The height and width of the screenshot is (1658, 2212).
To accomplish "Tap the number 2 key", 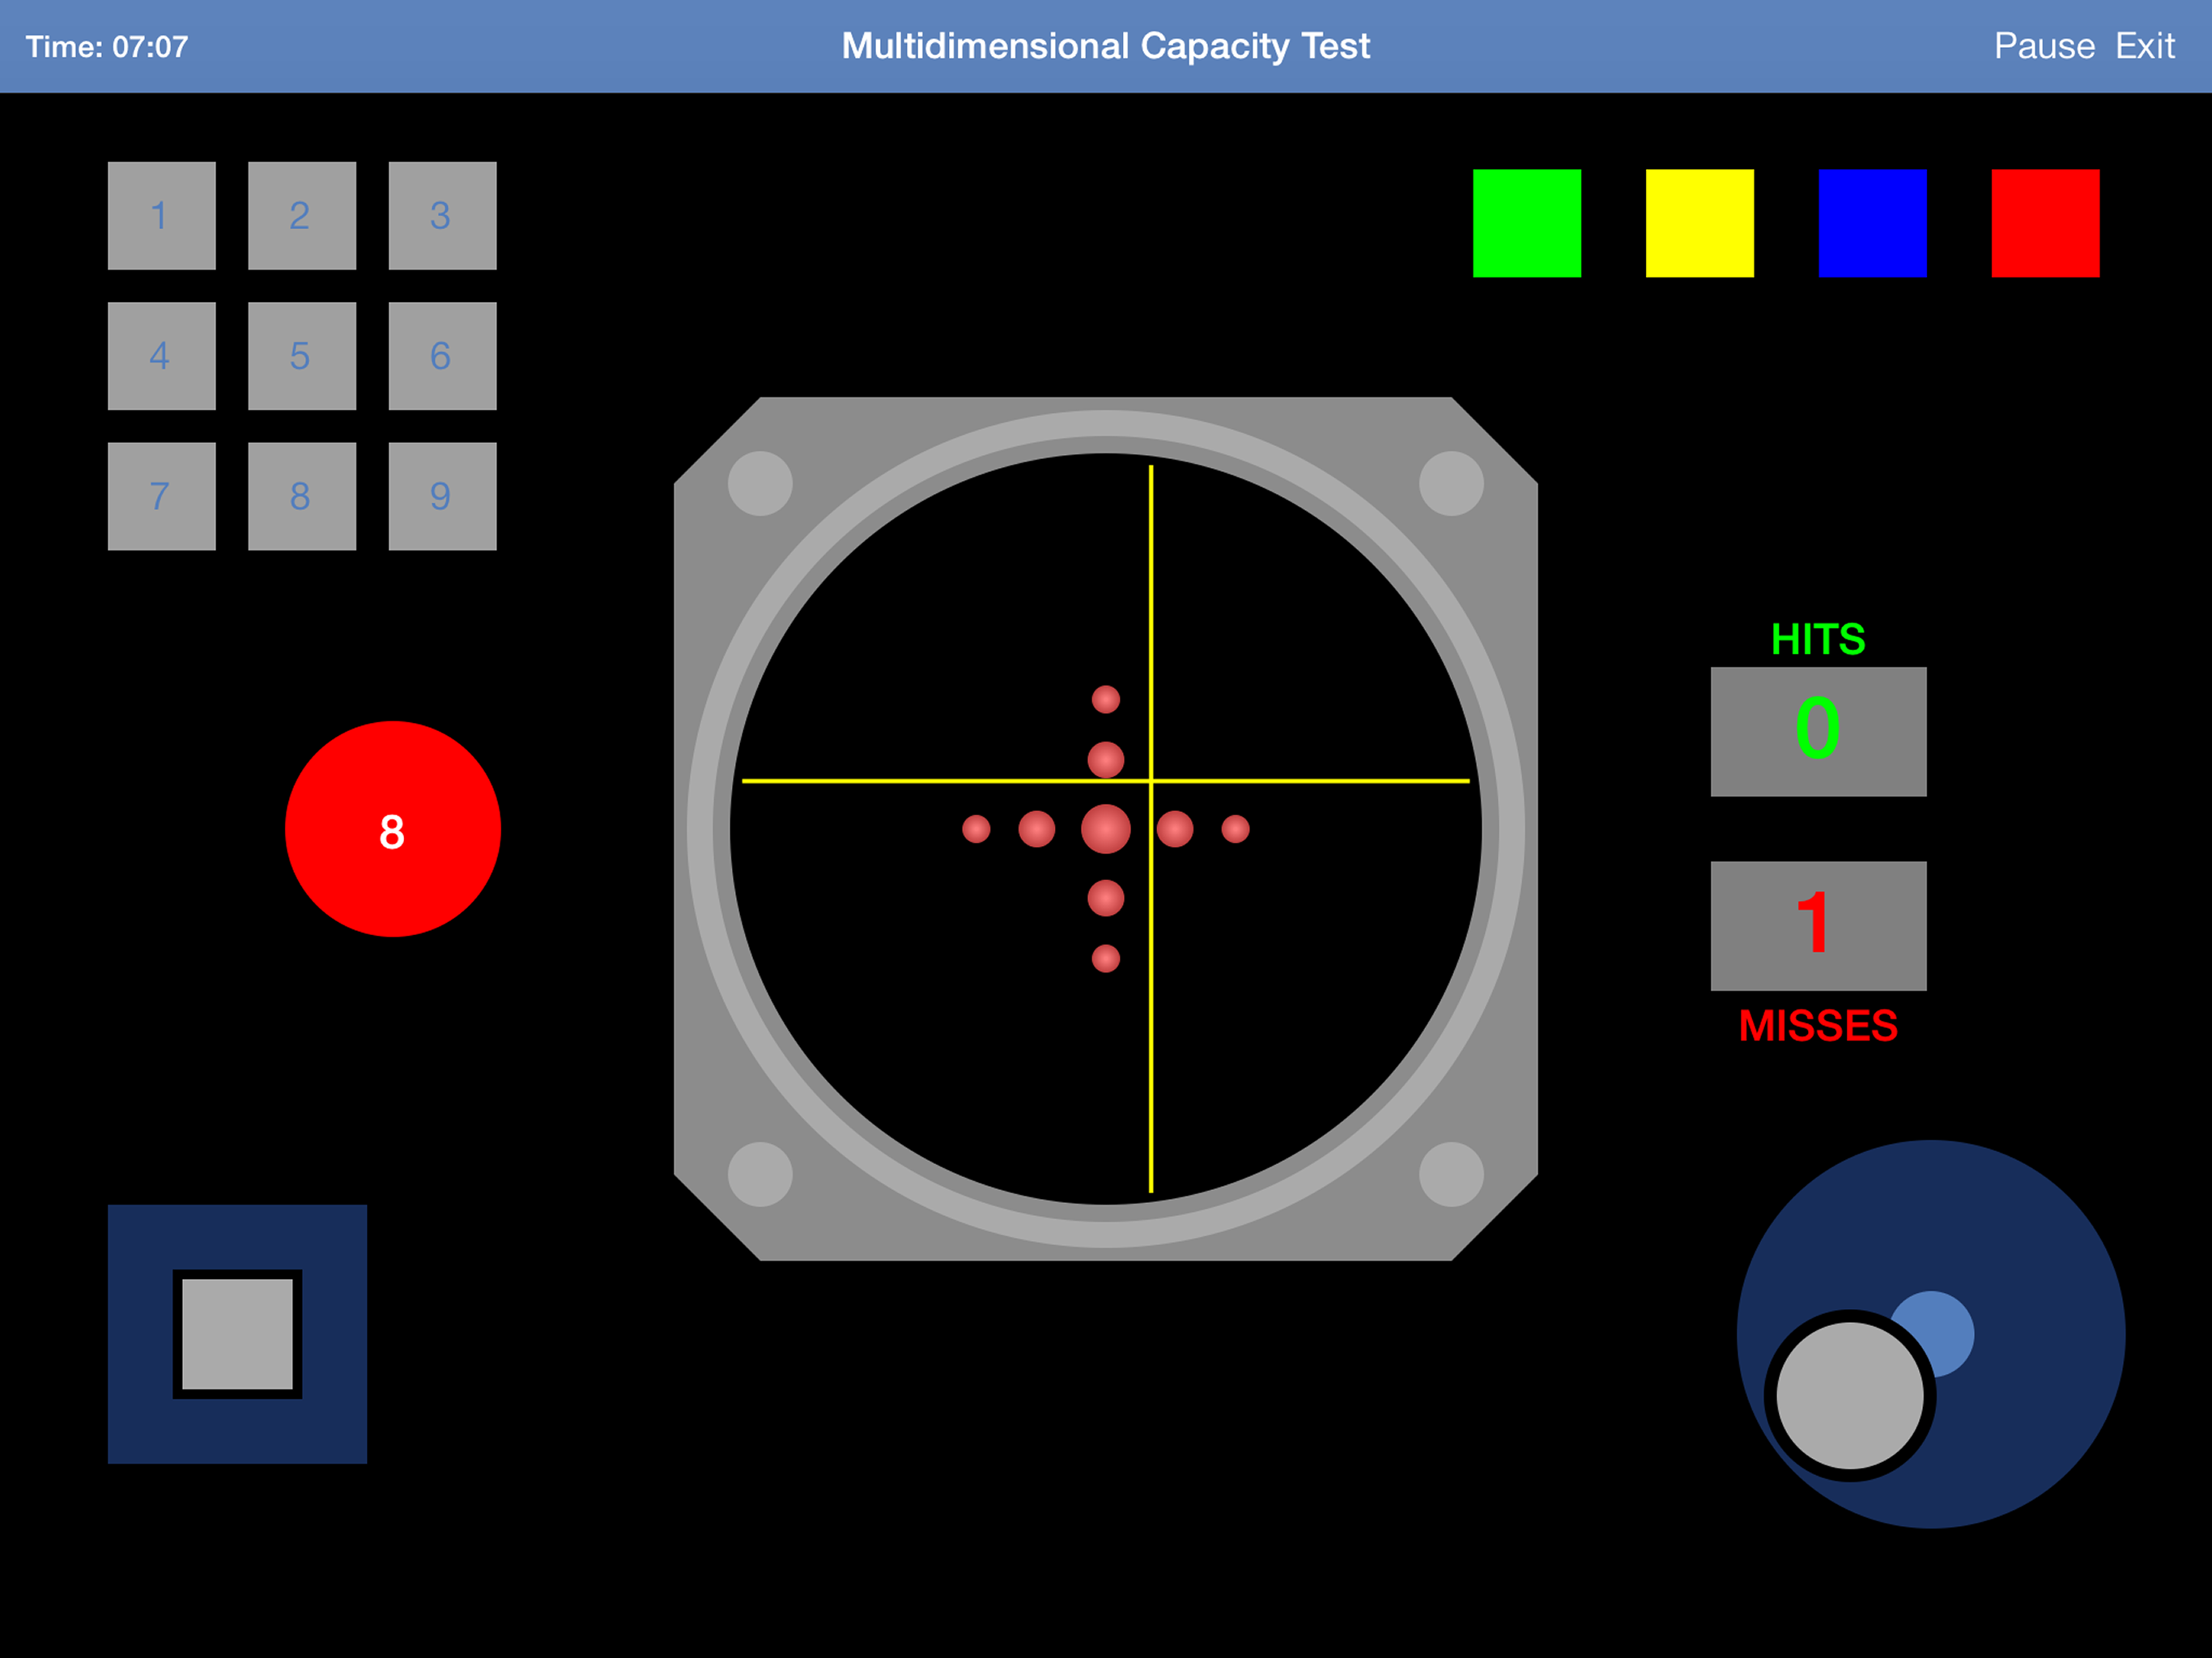I will point(301,215).
